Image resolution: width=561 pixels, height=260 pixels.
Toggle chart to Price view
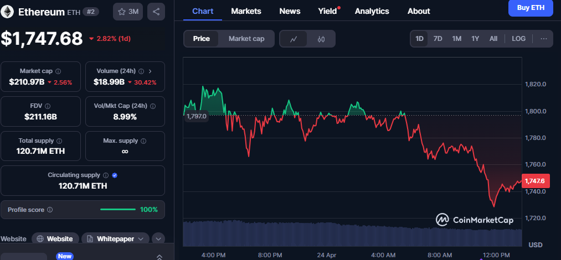coord(201,39)
